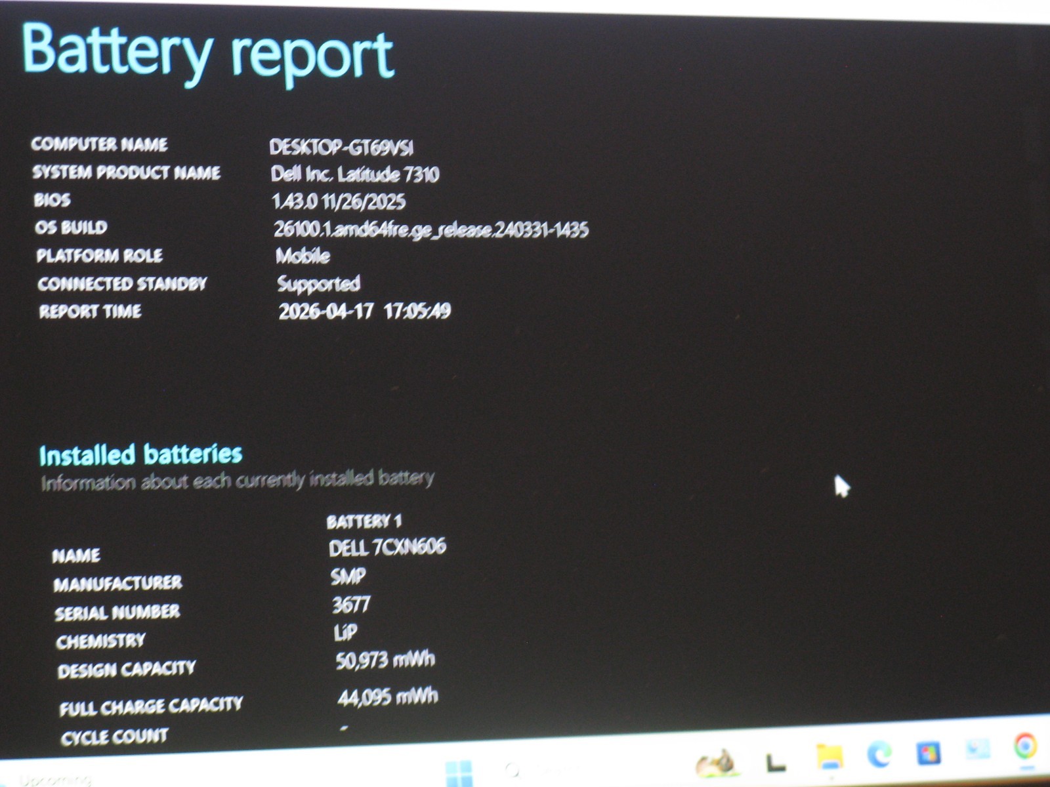The image size is (1050, 787).
Task: Switch to Google Chrome in the taskbar
Action: pos(1025,746)
